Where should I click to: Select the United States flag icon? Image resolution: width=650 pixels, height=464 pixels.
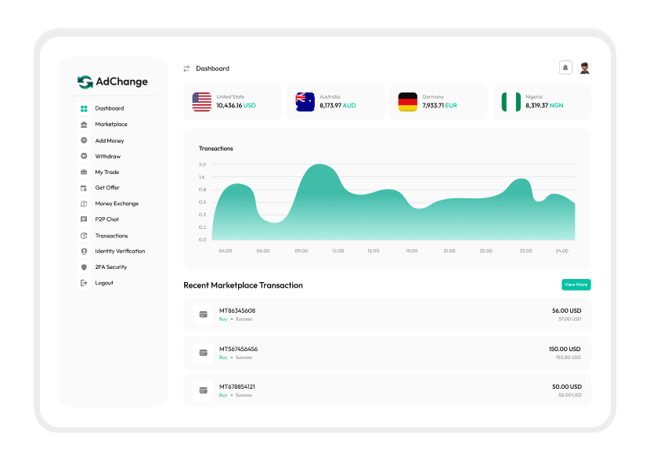(202, 102)
